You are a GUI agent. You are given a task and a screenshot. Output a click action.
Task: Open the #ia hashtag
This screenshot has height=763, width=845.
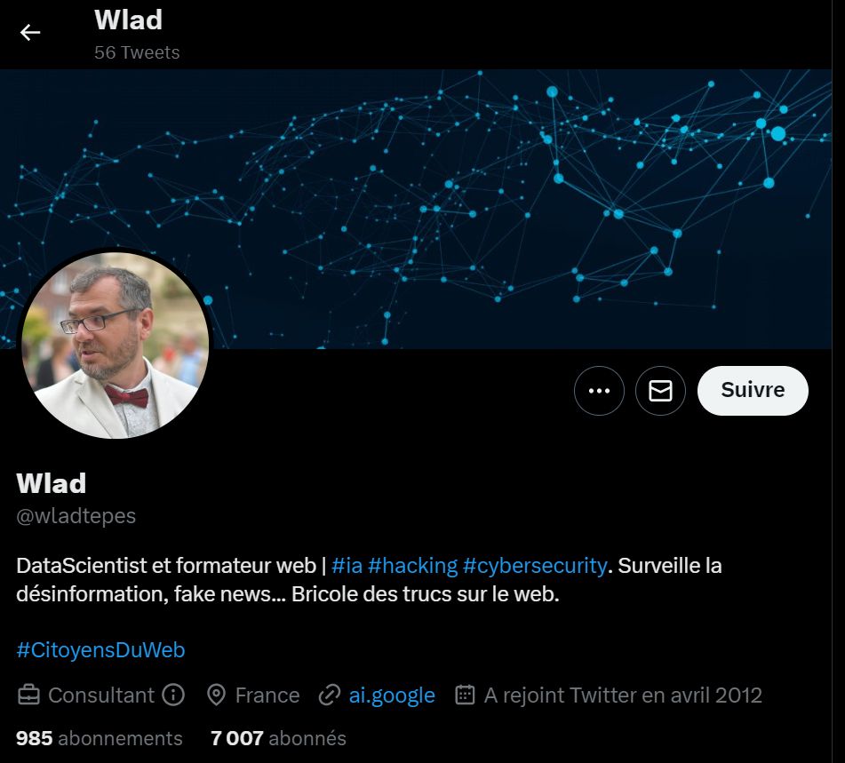347,566
